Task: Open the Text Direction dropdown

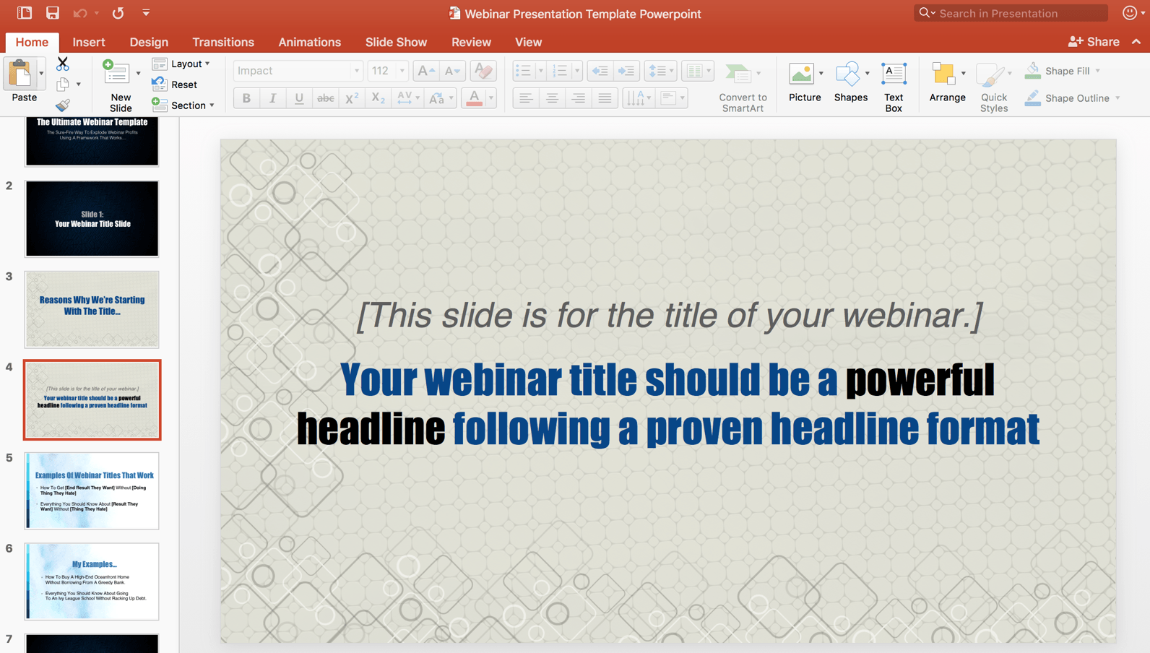Action: pos(638,98)
